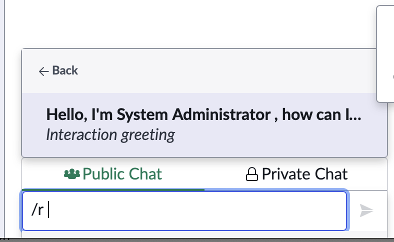Image resolution: width=394 pixels, height=242 pixels.
Task: Click the word "Administrator" in the greeting title
Action: tap(224, 115)
